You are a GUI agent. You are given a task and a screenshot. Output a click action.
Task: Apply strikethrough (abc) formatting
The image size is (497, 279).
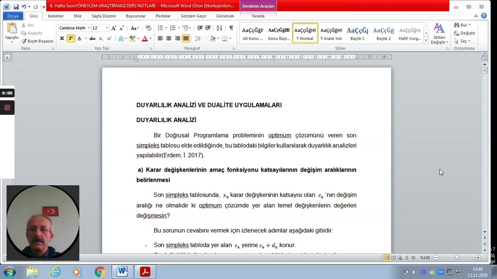(x=92, y=38)
